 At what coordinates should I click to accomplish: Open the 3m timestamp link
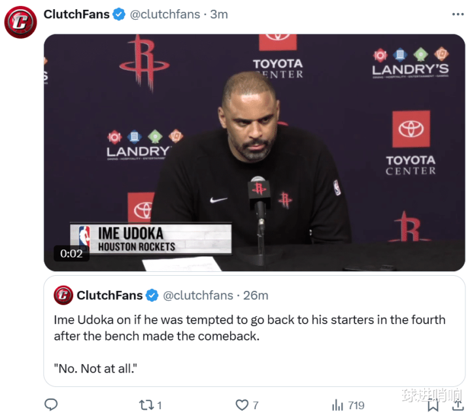[219, 14]
